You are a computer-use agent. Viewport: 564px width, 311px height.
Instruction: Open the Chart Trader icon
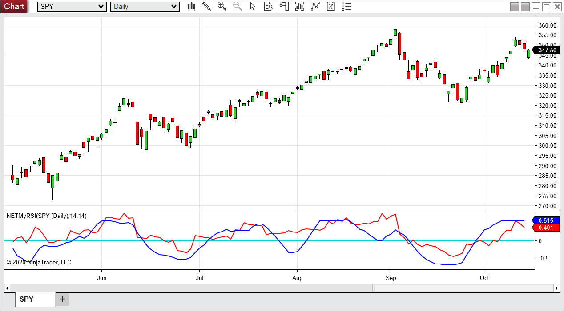(284, 6)
